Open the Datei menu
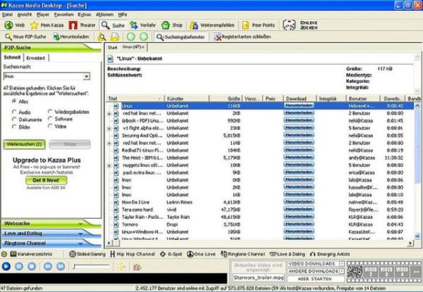The height and width of the screenshot is (292, 423). pos(7,15)
